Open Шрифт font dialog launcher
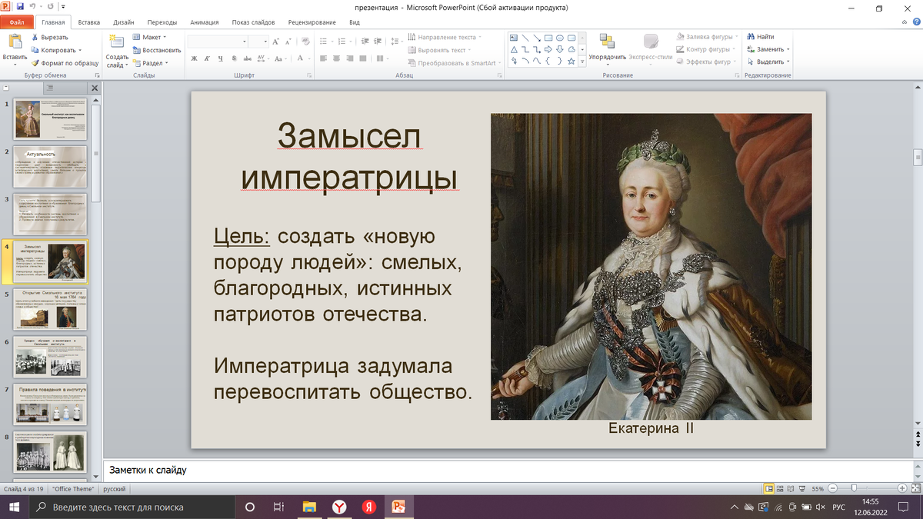The image size is (923, 519). 309,75
